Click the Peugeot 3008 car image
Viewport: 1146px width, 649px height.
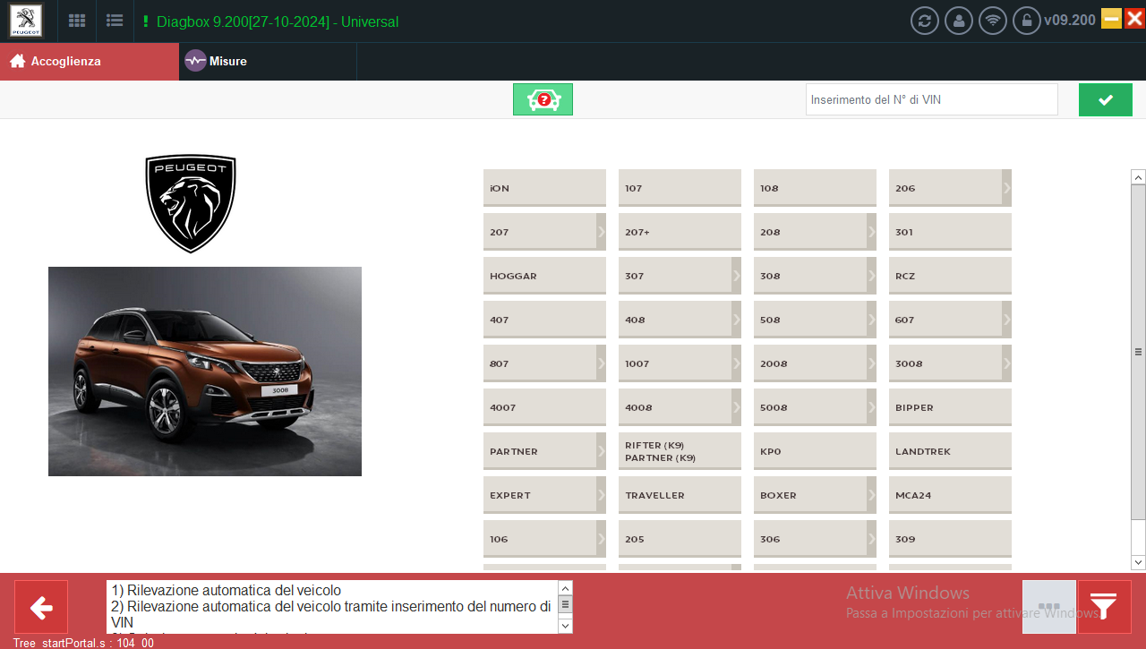[205, 371]
